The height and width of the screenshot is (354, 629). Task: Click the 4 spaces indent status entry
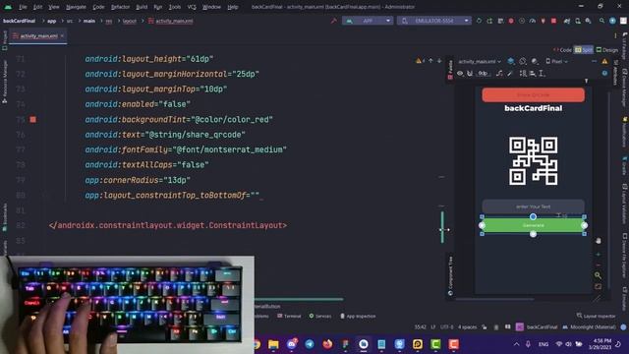pos(468,327)
